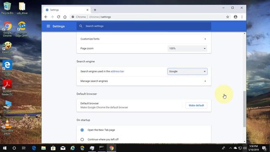Open the Recycle Bin desktop icon
Screen dimensions: 270x152
(7, 8)
